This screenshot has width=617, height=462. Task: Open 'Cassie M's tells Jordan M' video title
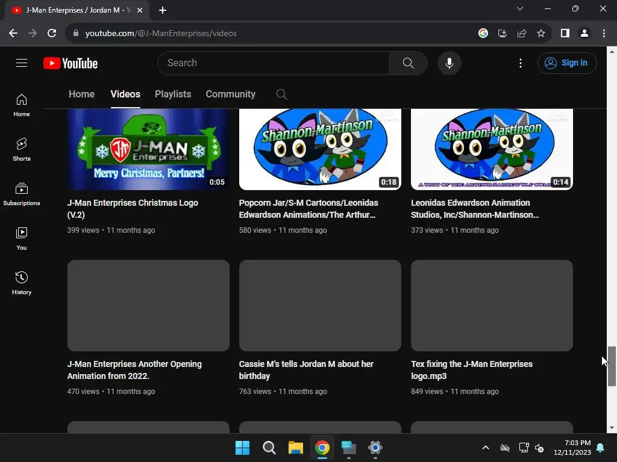(x=306, y=370)
